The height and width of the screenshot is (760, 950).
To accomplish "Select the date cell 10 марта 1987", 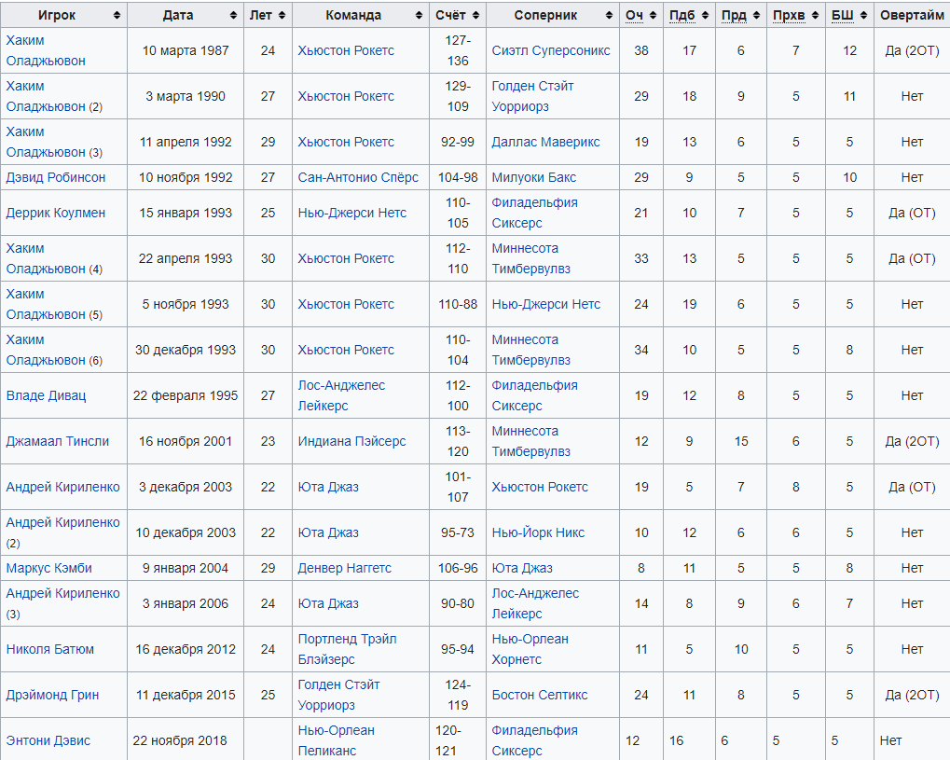I will (186, 50).
